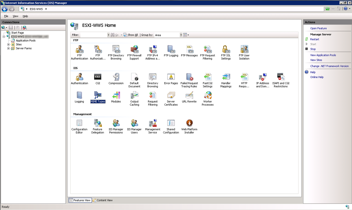This screenshot has width=352, height=210.
Task: Restart the server from Actions pane
Action: point(314,39)
